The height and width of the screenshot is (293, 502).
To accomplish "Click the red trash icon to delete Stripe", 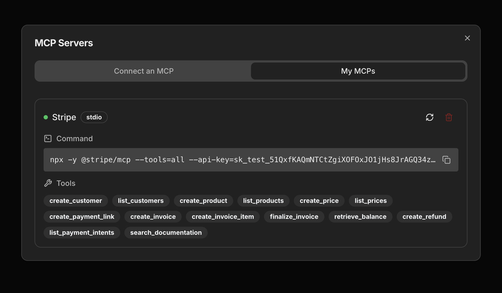I will coord(449,117).
